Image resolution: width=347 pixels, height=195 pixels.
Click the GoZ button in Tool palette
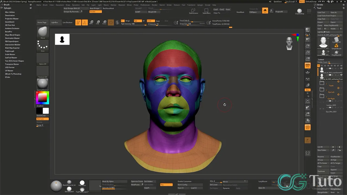(x=320, y=28)
